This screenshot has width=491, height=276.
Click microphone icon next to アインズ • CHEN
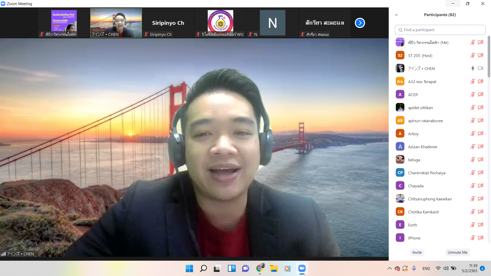point(473,68)
